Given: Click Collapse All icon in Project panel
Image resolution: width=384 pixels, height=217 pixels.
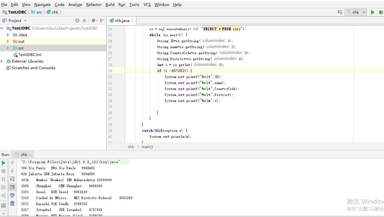Looking at the screenshot, I should [x=84, y=20].
